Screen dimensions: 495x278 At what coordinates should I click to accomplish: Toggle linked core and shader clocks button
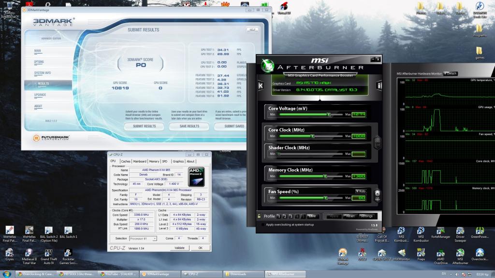[377, 142]
